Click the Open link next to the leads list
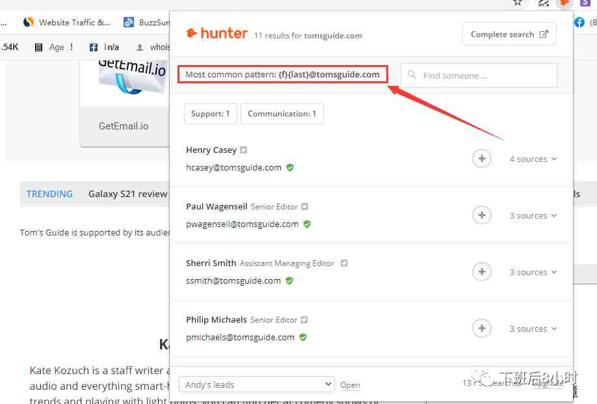The width and height of the screenshot is (597, 404). tap(350, 385)
